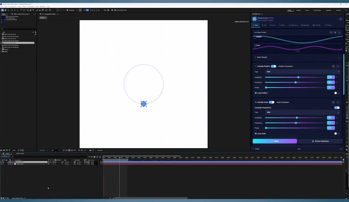The width and height of the screenshot is (349, 202).
Task: Collapse the Live Wave Preview section
Action: tap(339, 33)
